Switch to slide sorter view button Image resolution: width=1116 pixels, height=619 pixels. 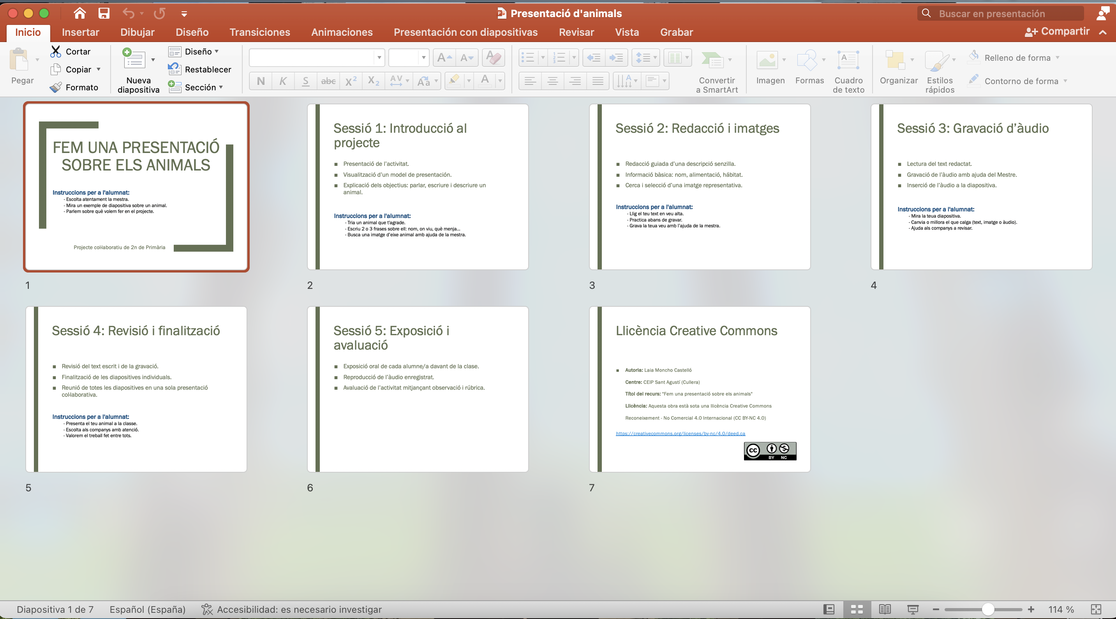pos(857,610)
